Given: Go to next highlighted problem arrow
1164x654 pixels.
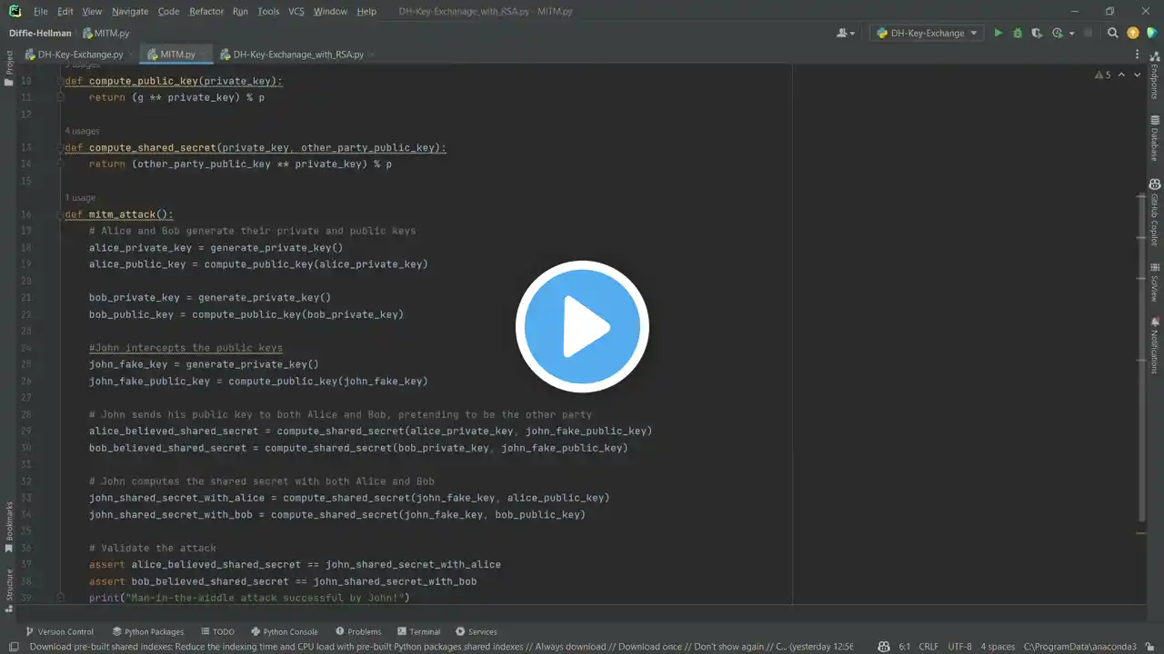Looking at the screenshot, I should point(1136,75).
